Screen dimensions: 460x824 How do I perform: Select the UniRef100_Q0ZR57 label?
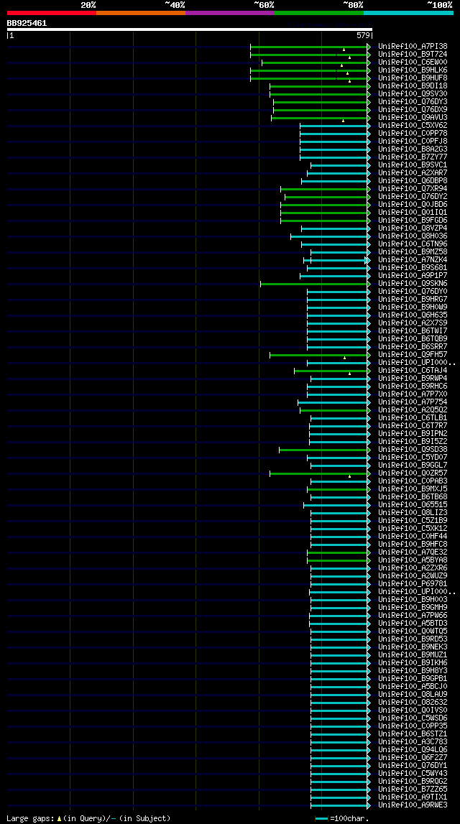[x=413, y=473]
